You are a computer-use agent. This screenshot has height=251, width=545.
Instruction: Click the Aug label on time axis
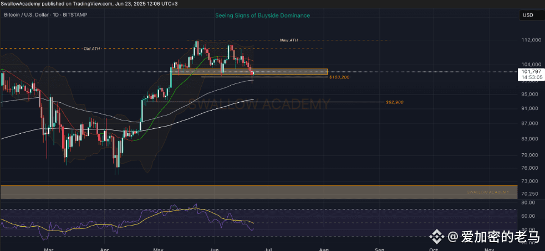[x=324, y=249]
